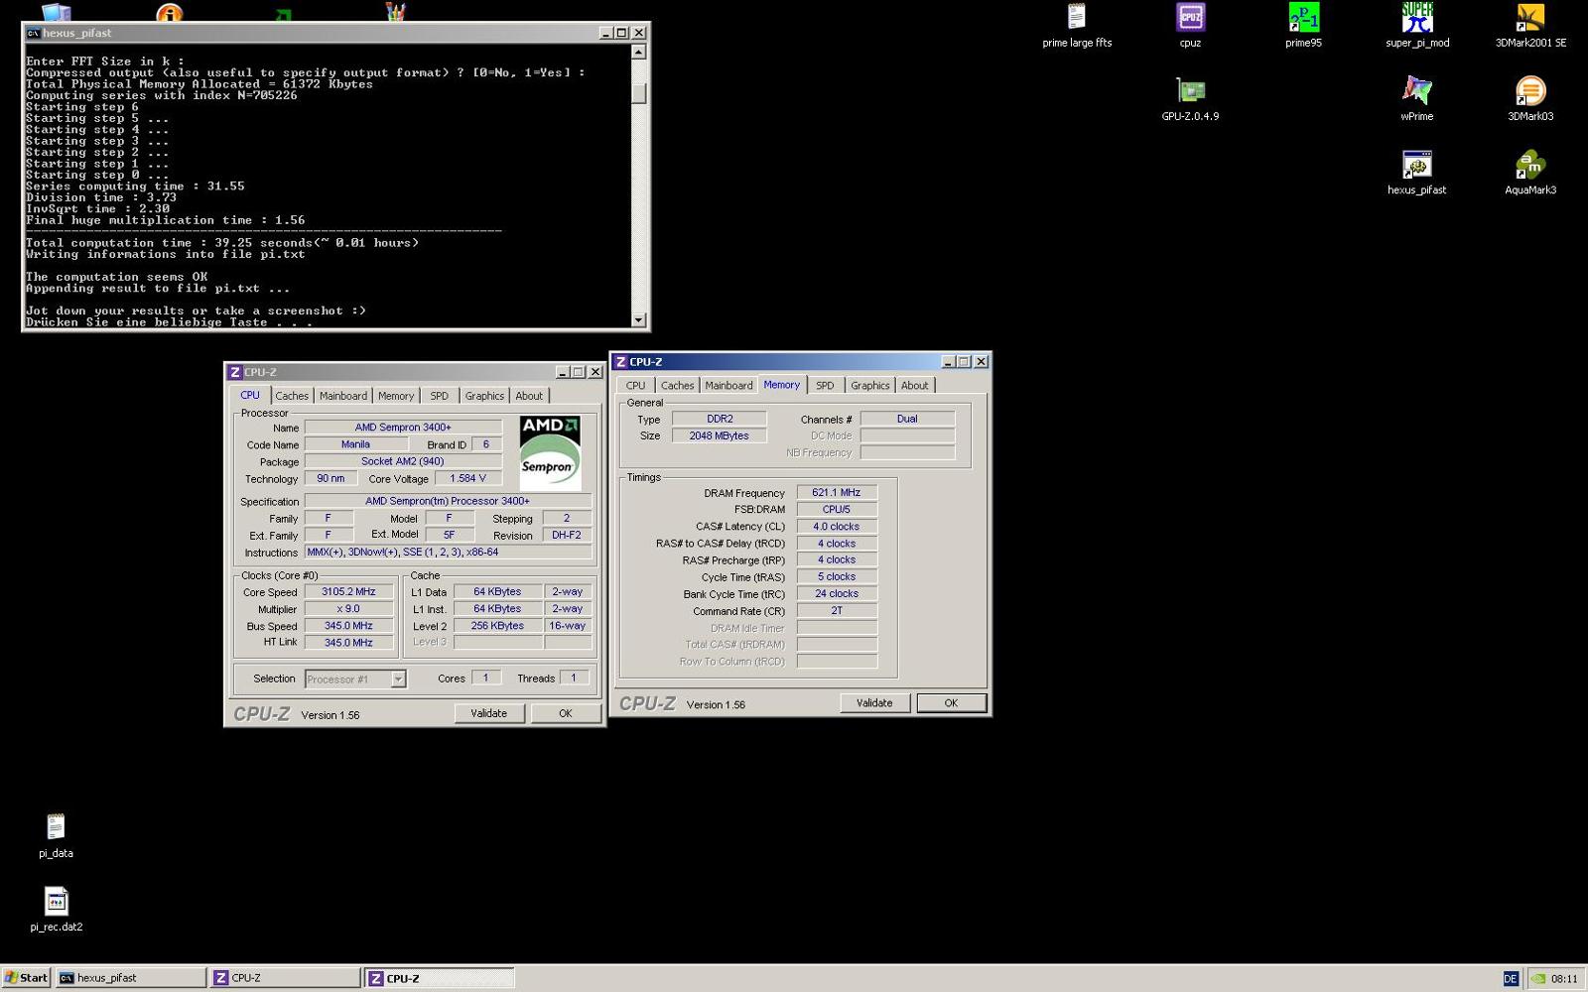Open About tab in CPU-Z CPU window
Screen dimensions: 1588x992
[529, 396]
